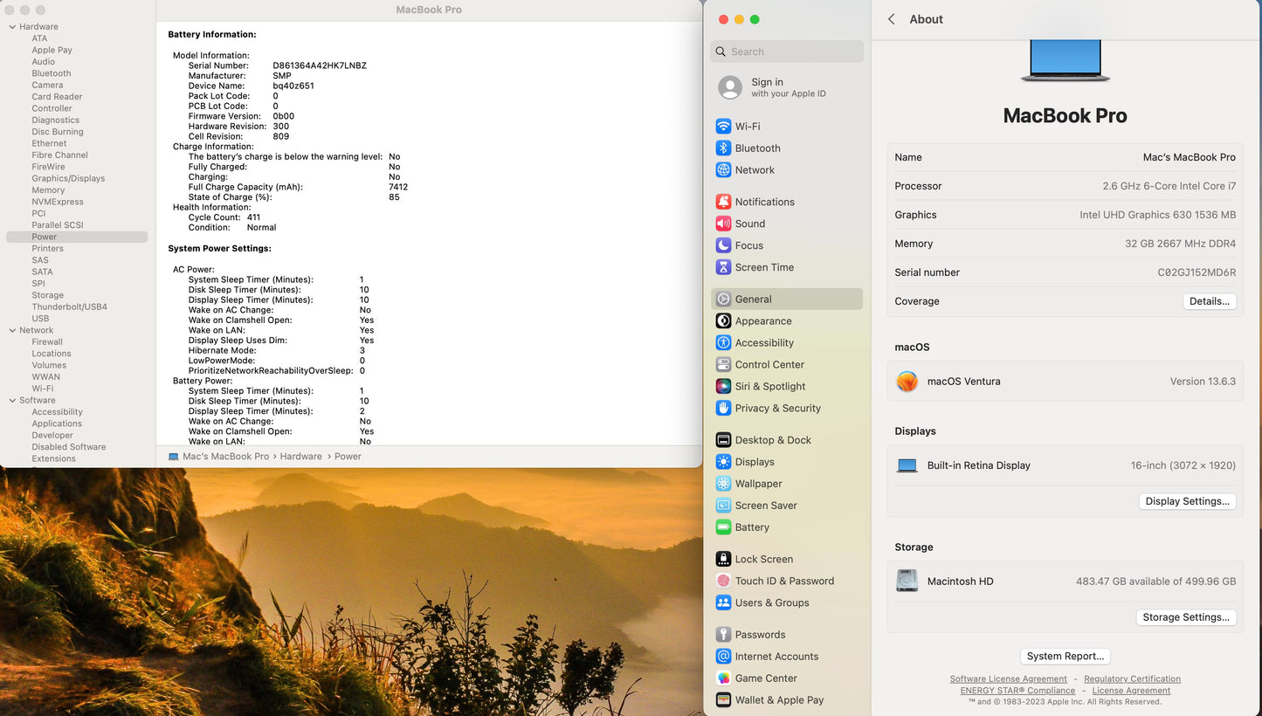The width and height of the screenshot is (1262, 716).
Task: Select Thunderbolt/USB4 in Hardware list
Action: pos(69,306)
